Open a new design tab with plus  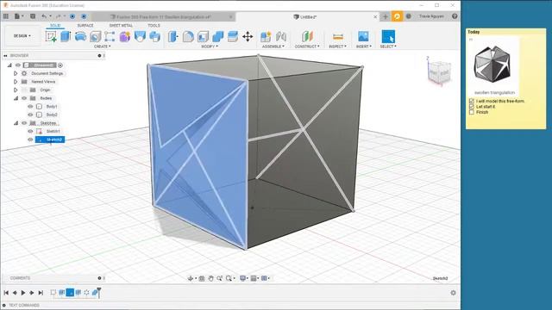(x=386, y=16)
